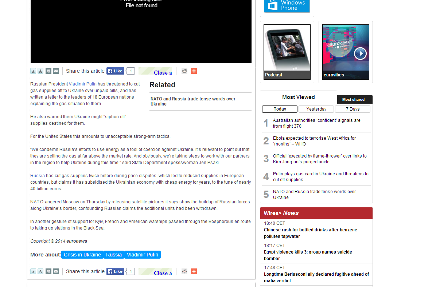This screenshot has width=440, height=287.
Task: Select the Russia tag under More about
Action: tap(114, 255)
